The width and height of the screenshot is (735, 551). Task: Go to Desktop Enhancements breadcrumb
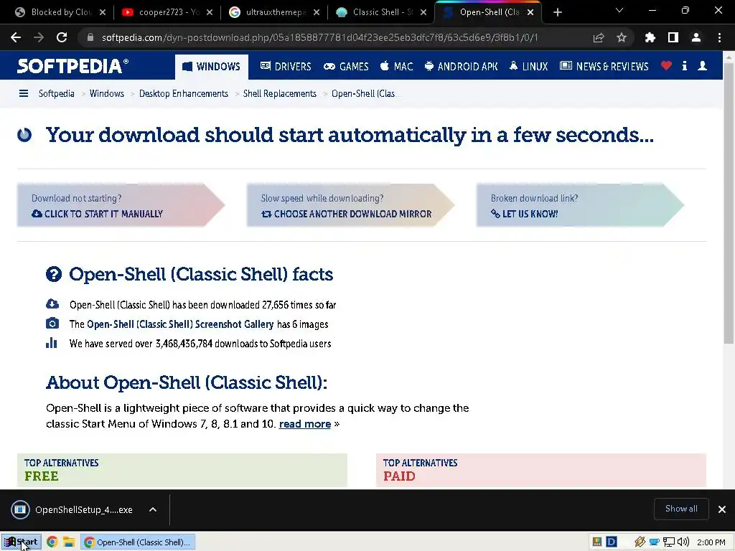point(183,94)
